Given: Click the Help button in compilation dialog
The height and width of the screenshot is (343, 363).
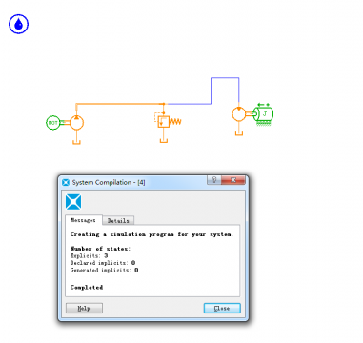Looking at the screenshot, I should [84, 308].
